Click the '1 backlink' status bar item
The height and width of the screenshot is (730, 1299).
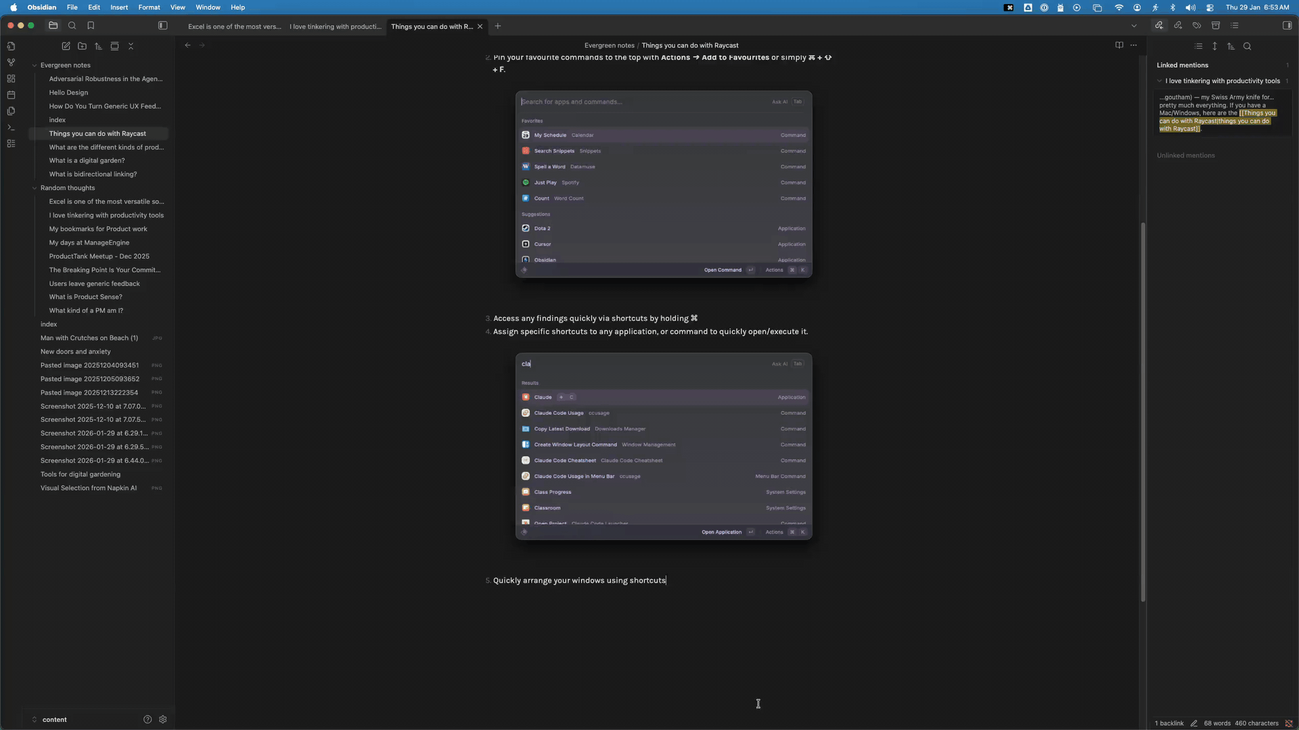(x=1169, y=723)
